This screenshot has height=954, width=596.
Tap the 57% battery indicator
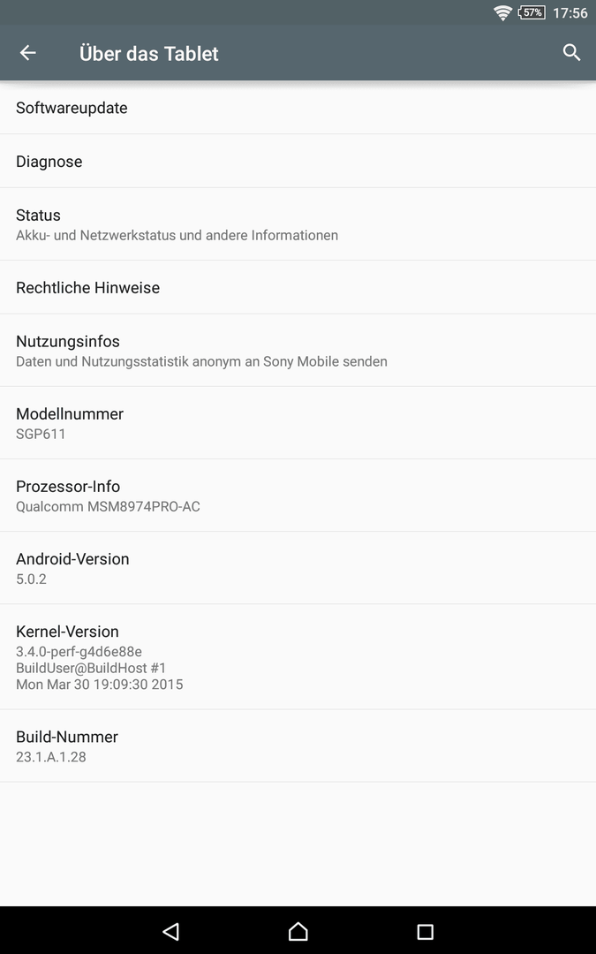(x=532, y=12)
